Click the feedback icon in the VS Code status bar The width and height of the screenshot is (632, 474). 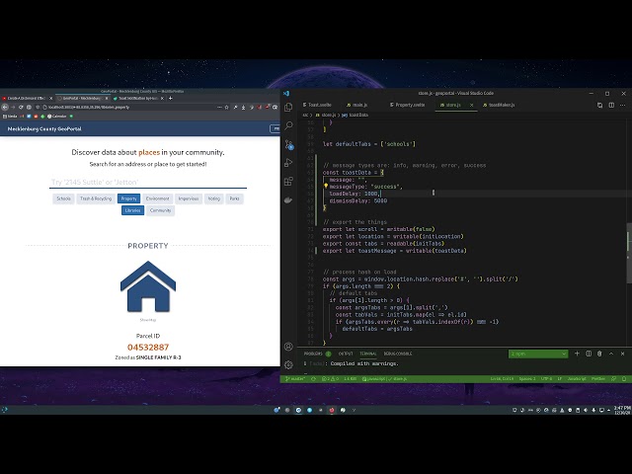pos(614,379)
